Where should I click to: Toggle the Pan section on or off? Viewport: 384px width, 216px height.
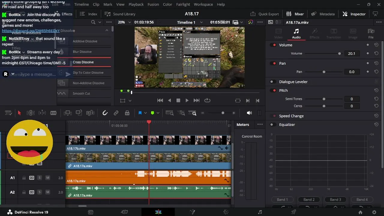coord(273,63)
